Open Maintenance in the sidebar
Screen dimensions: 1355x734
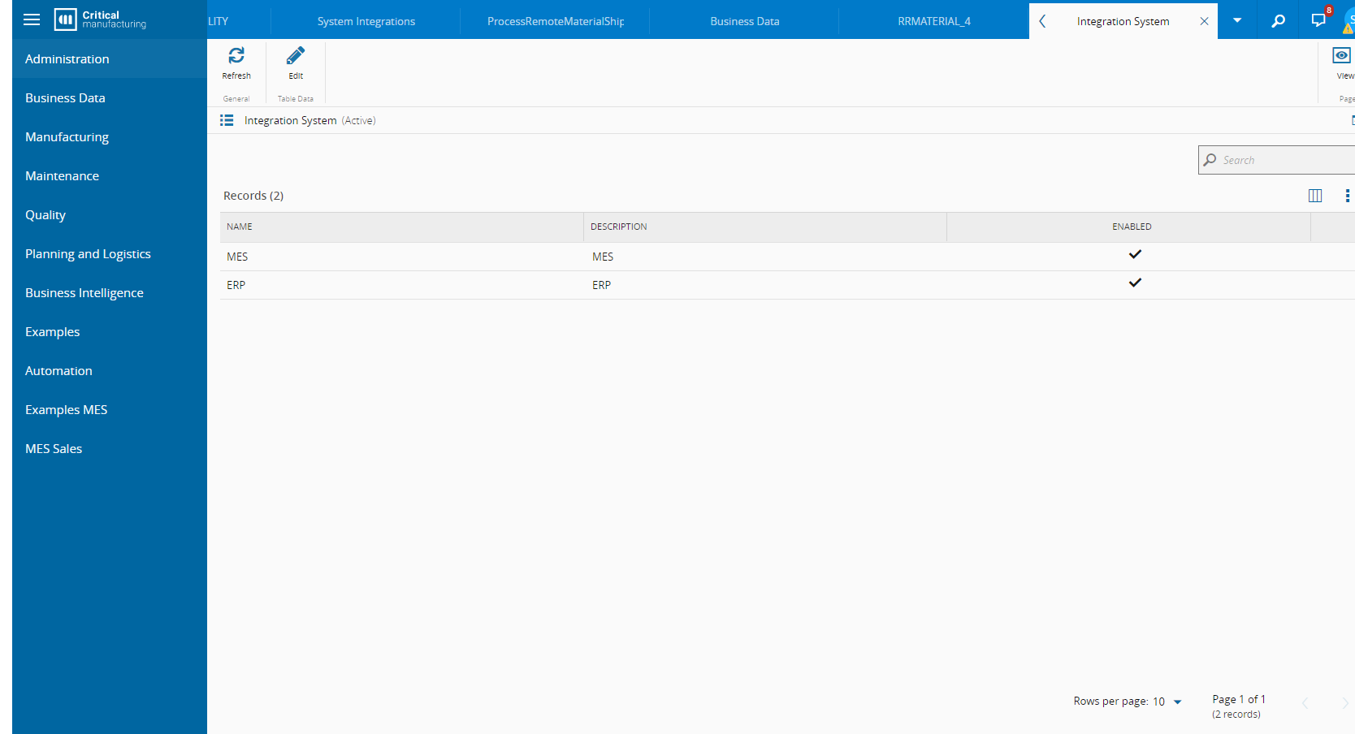point(110,175)
